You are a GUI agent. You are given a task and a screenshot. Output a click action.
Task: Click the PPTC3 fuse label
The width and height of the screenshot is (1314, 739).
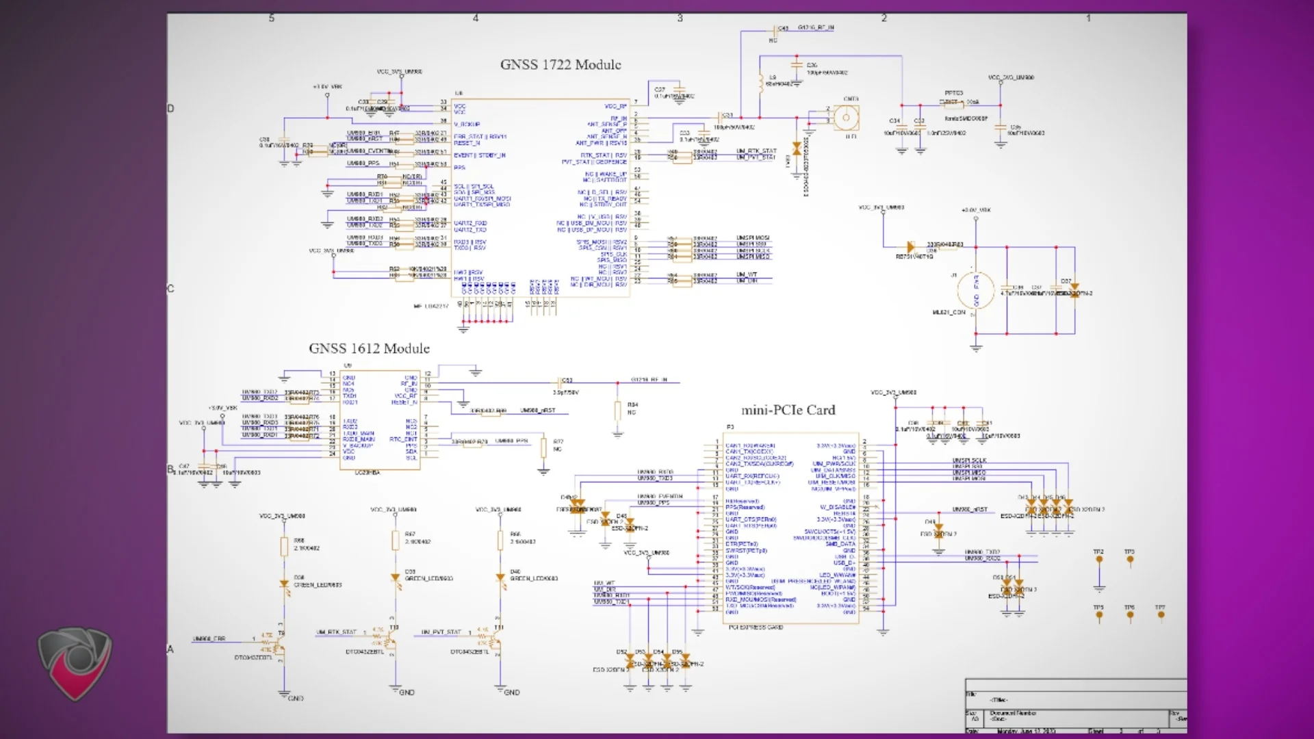coord(954,93)
